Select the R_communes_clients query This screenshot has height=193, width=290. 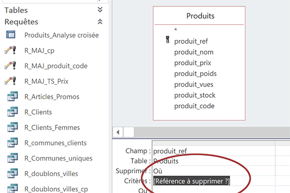tap(55, 143)
